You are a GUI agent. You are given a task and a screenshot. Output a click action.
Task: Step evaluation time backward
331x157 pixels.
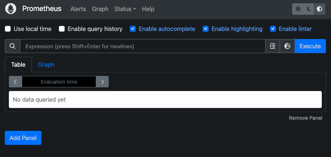[16, 82]
